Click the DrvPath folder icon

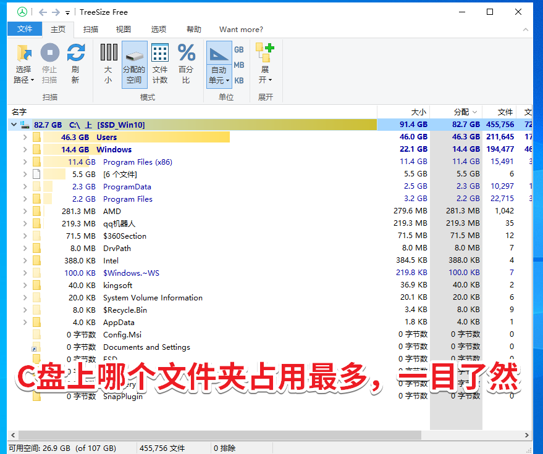[x=36, y=248]
